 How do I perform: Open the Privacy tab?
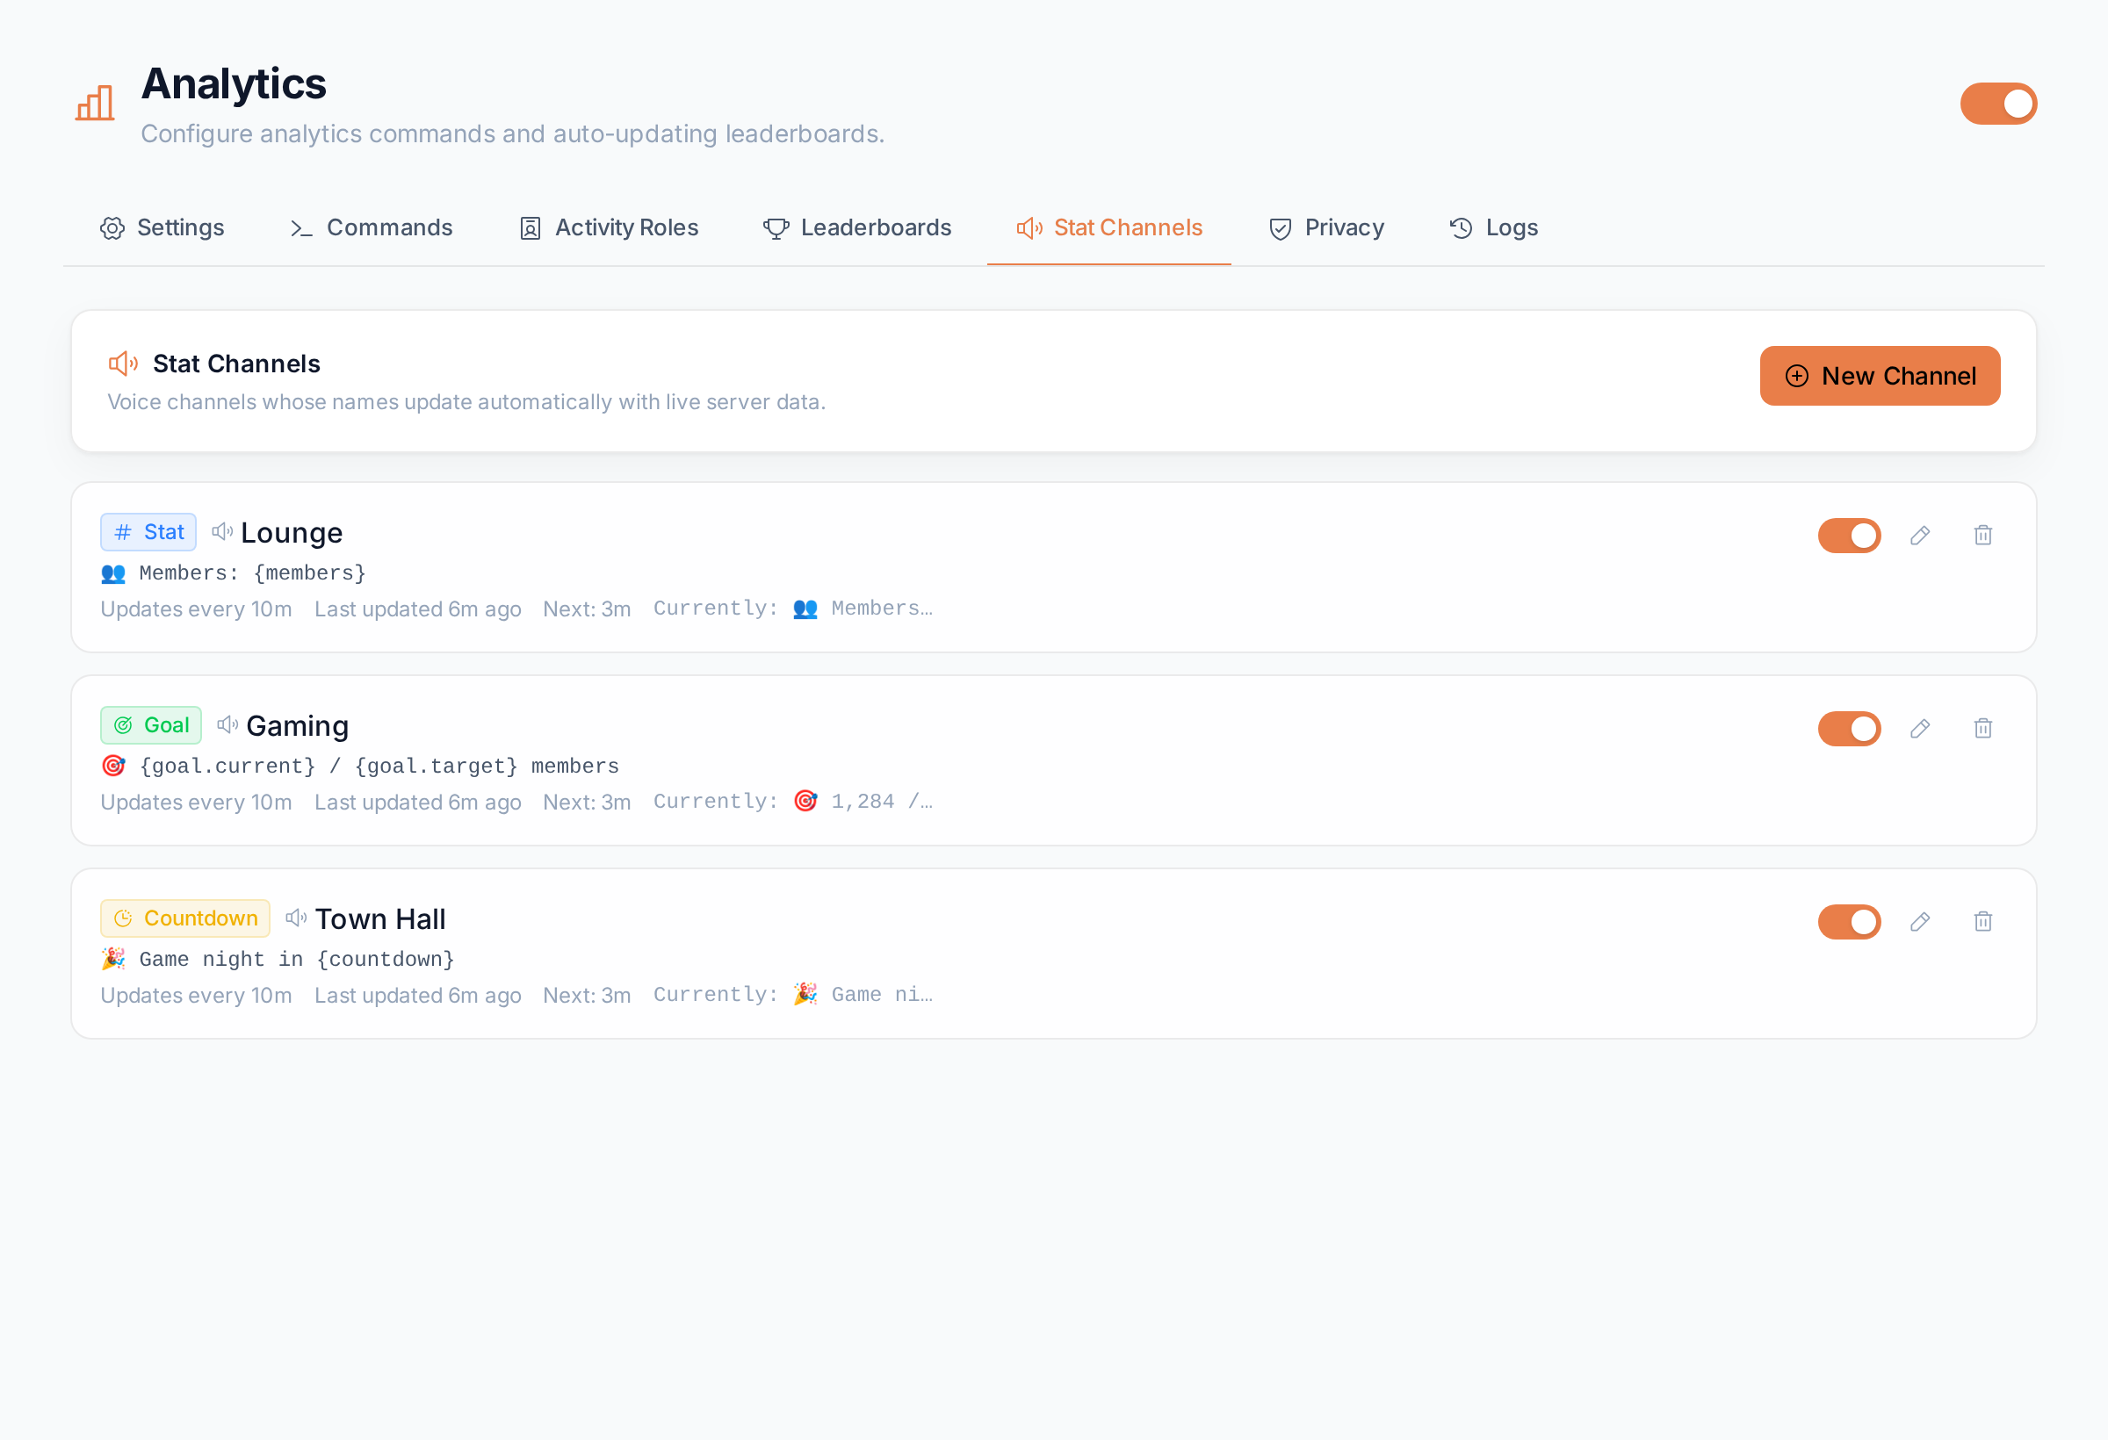(x=1326, y=227)
